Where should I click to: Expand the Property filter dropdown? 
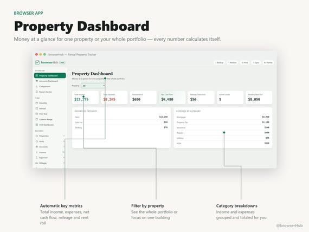(93, 86)
